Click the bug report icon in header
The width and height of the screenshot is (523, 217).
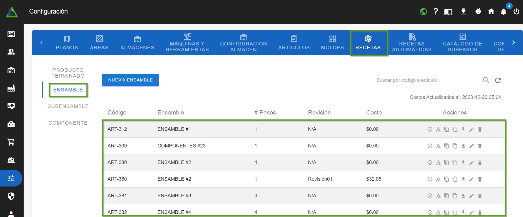(x=478, y=11)
